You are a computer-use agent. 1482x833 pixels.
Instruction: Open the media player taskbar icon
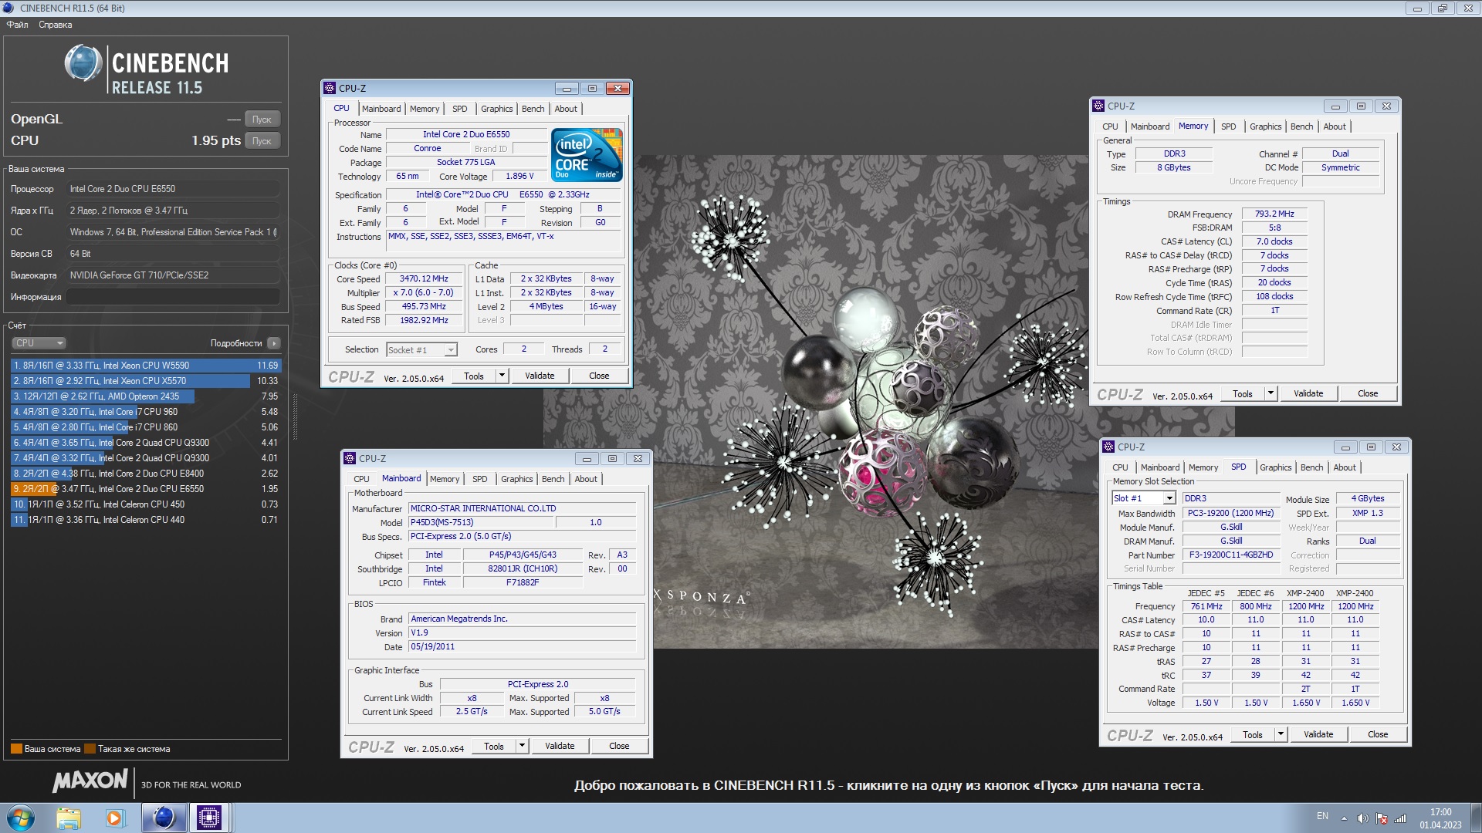coord(115,818)
